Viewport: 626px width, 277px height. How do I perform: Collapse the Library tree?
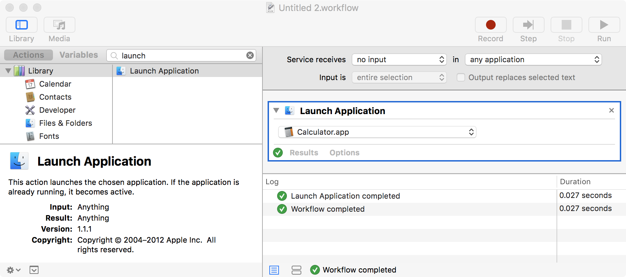pos(8,71)
